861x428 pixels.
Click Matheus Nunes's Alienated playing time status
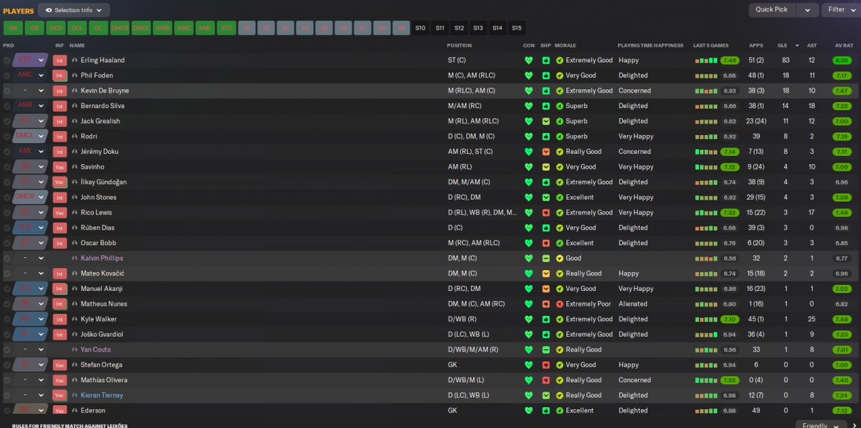[633, 304]
